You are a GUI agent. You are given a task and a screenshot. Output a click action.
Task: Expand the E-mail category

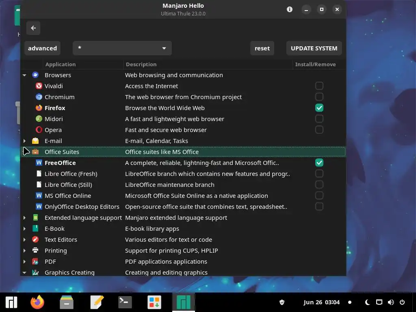(24, 141)
